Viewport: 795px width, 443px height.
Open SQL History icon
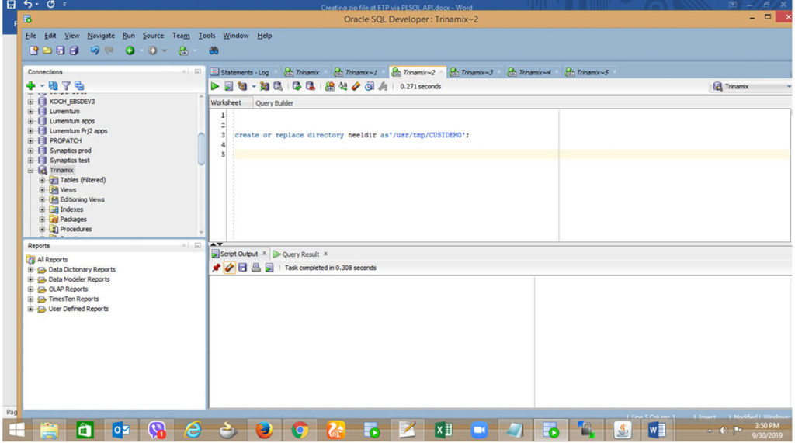pos(370,87)
